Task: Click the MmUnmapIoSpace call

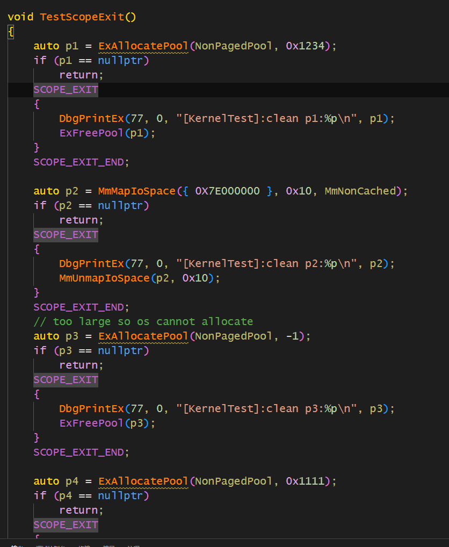Action: point(104,278)
